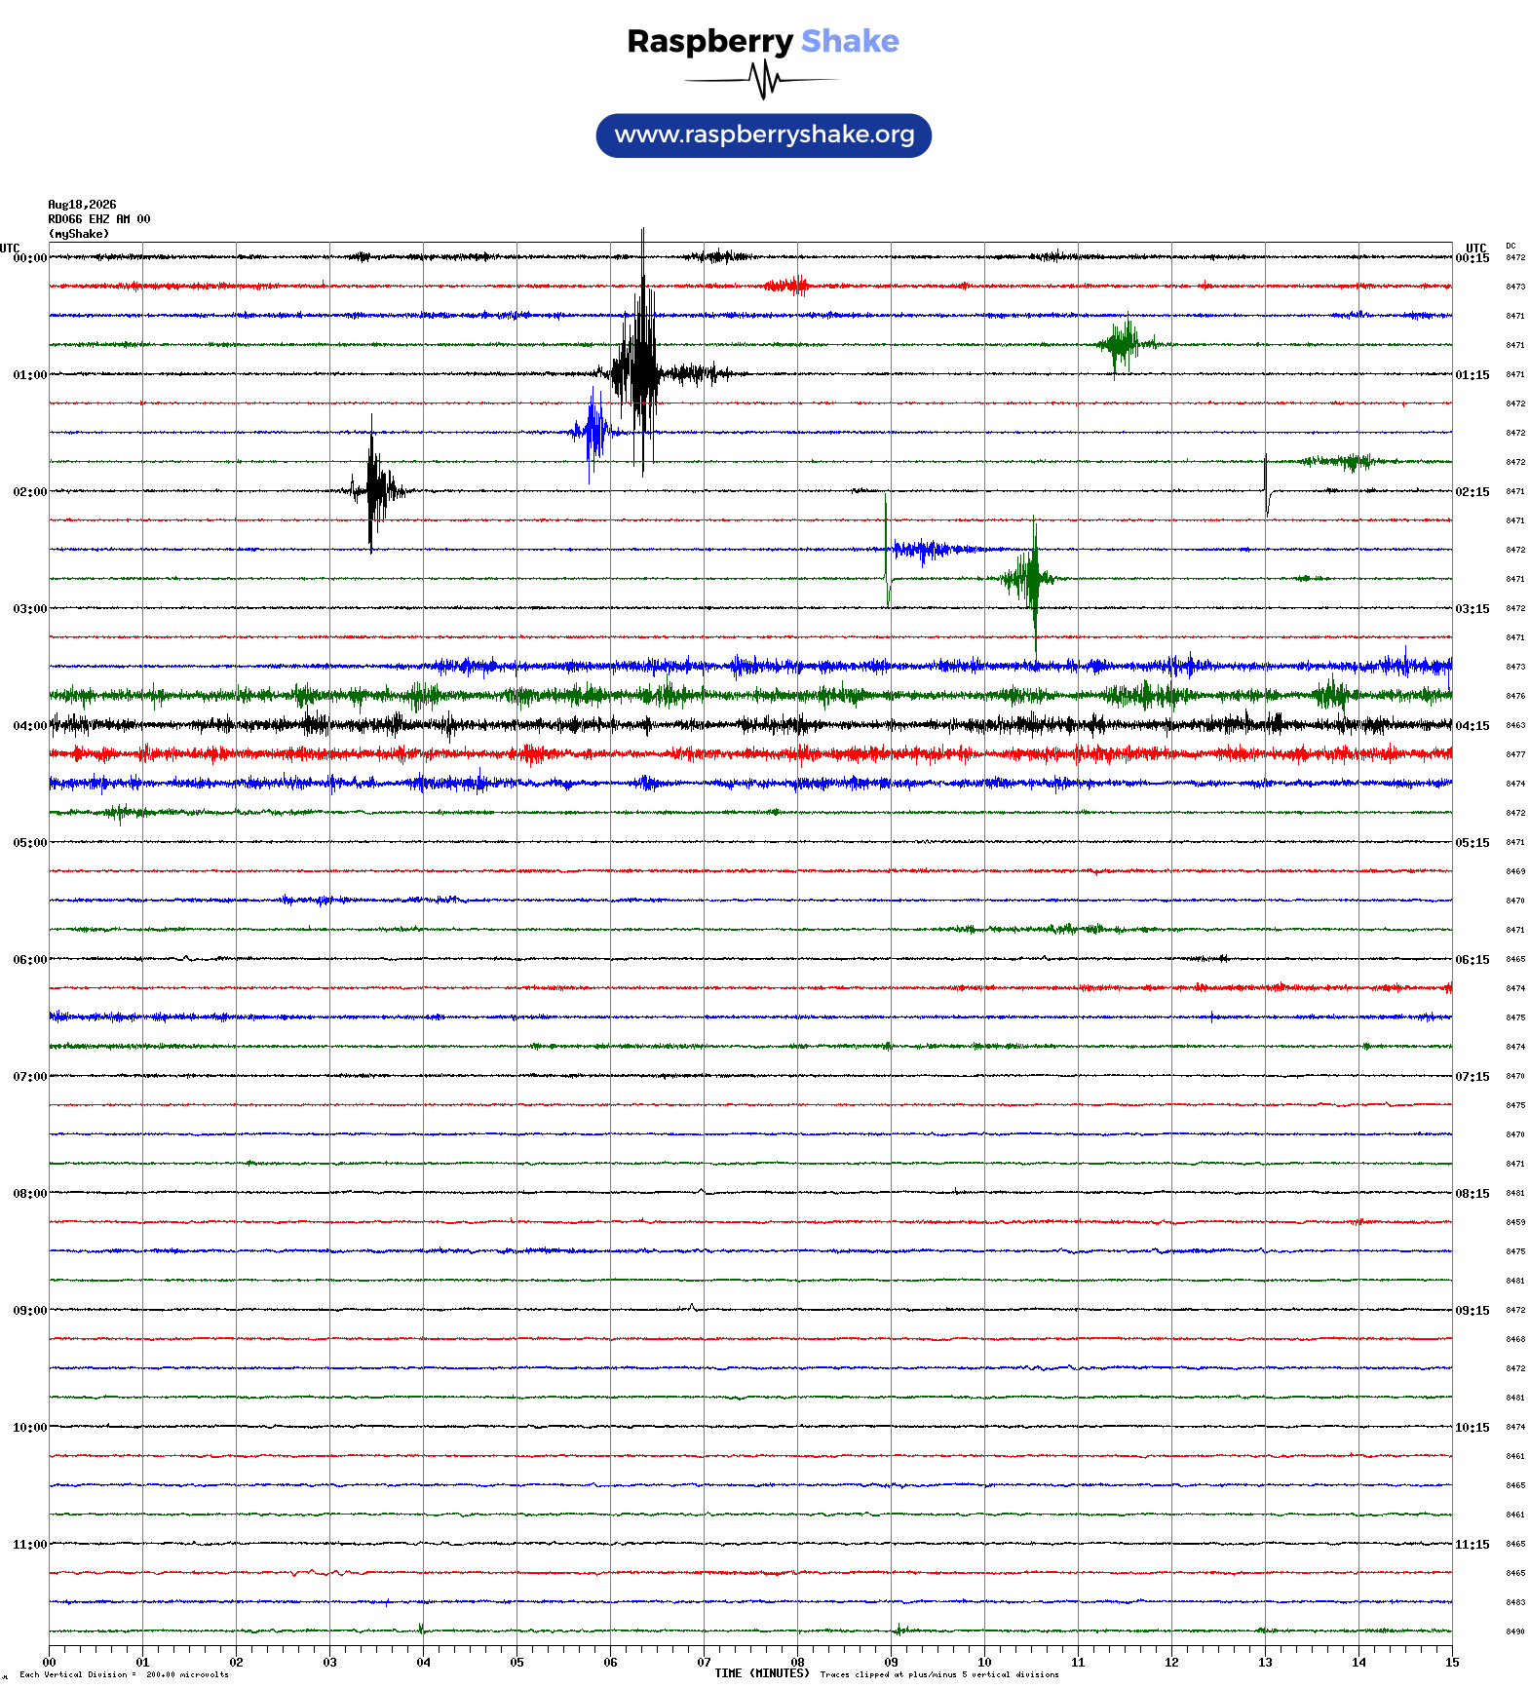Click the 04:00 UTC row label
Screen dimensions: 1530x1688
coord(29,726)
